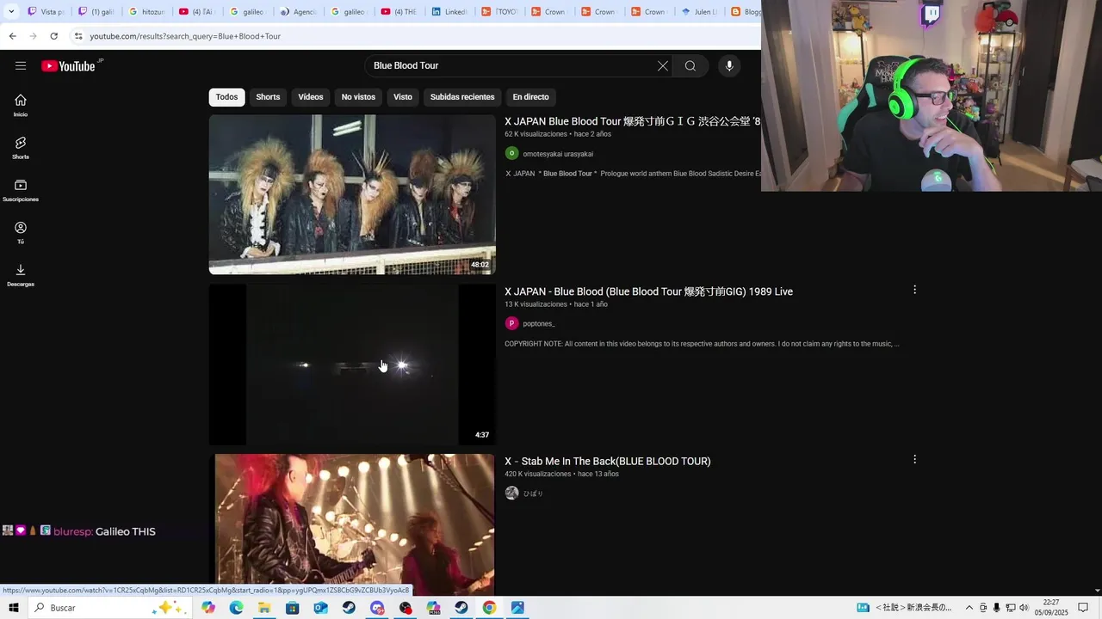Open the notification center icon
The height and width of the screenshot is (619, 1102).
[1083, 608]
